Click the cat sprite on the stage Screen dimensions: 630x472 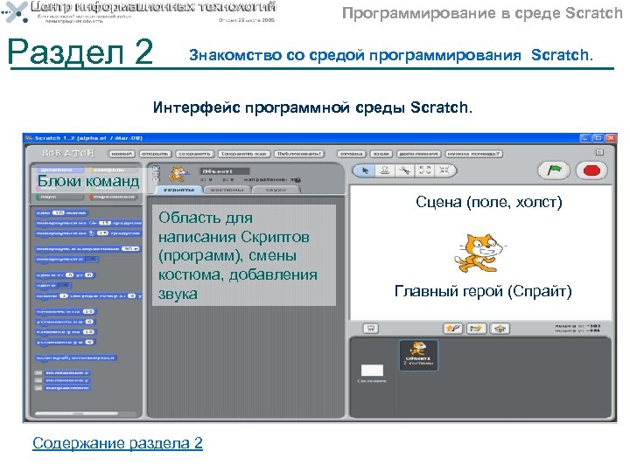click(480, 253)
